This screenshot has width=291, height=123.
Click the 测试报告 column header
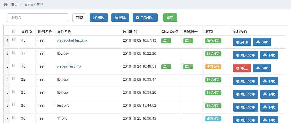pyautogui.click(x=191, y=32)
